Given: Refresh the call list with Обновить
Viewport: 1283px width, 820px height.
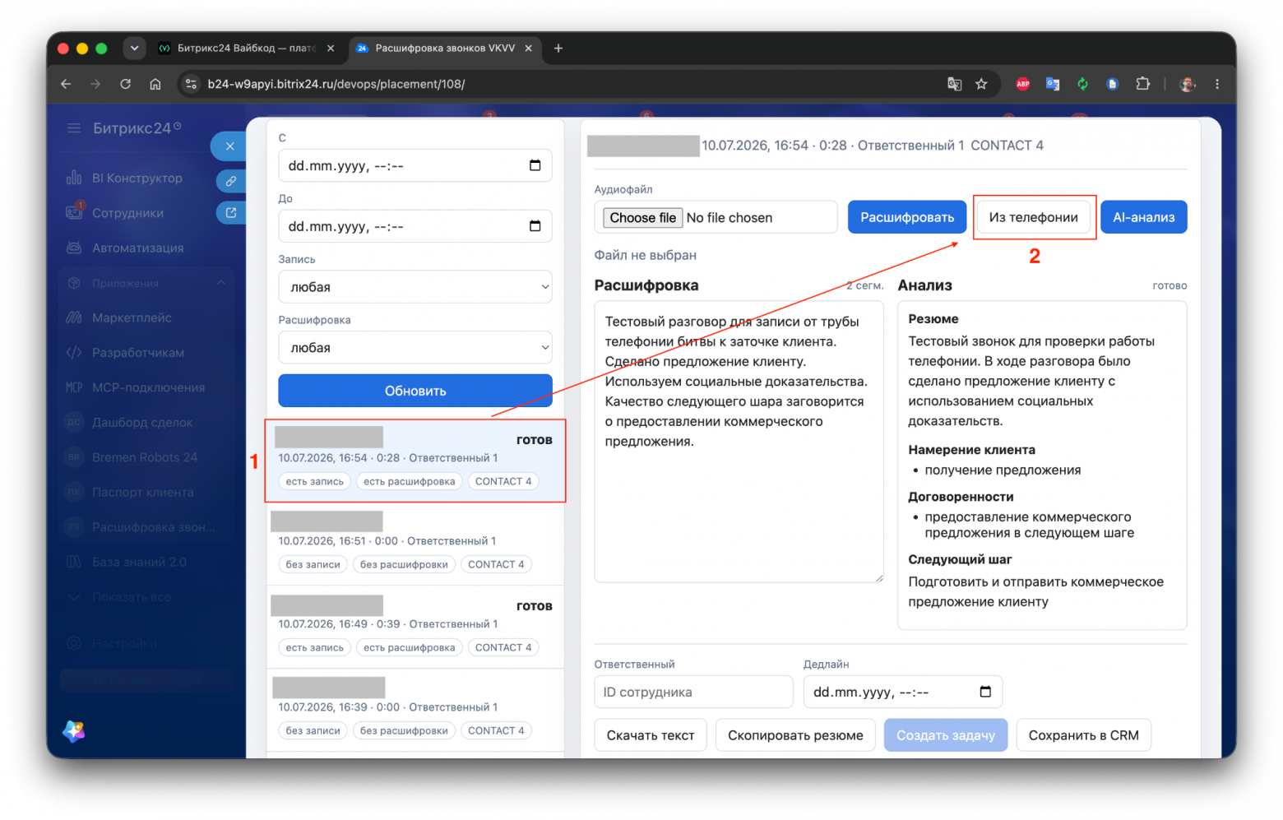Looking at the screenshot, I should click(x=415, y=391).
